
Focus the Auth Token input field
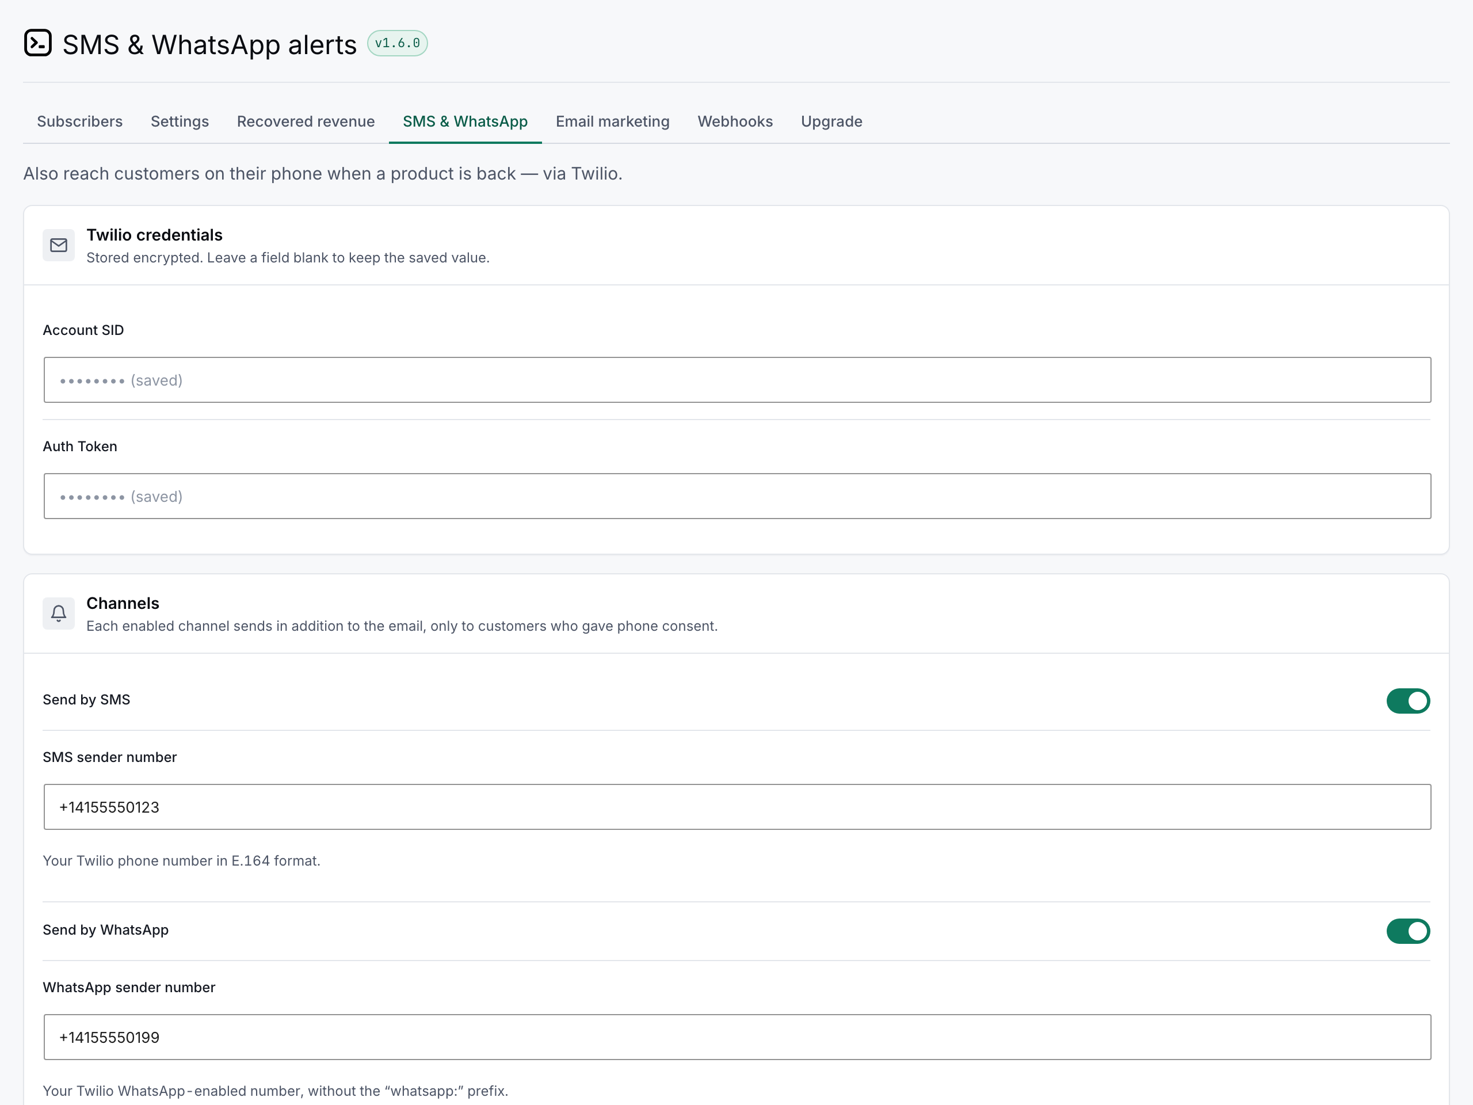pyautogui.click(x=737, y=496)
